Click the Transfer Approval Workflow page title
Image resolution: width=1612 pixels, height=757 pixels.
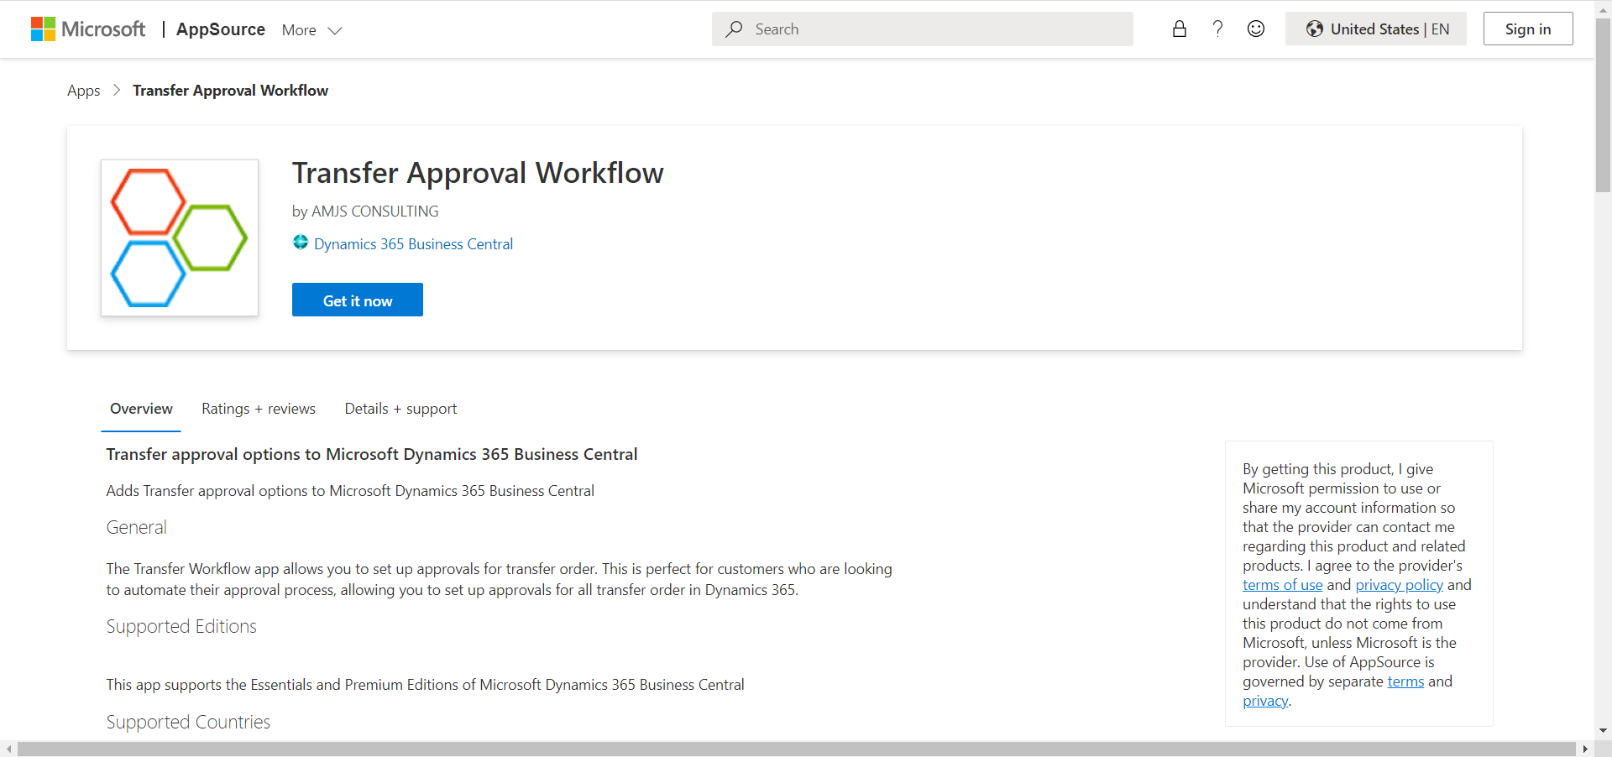[478, 173]
